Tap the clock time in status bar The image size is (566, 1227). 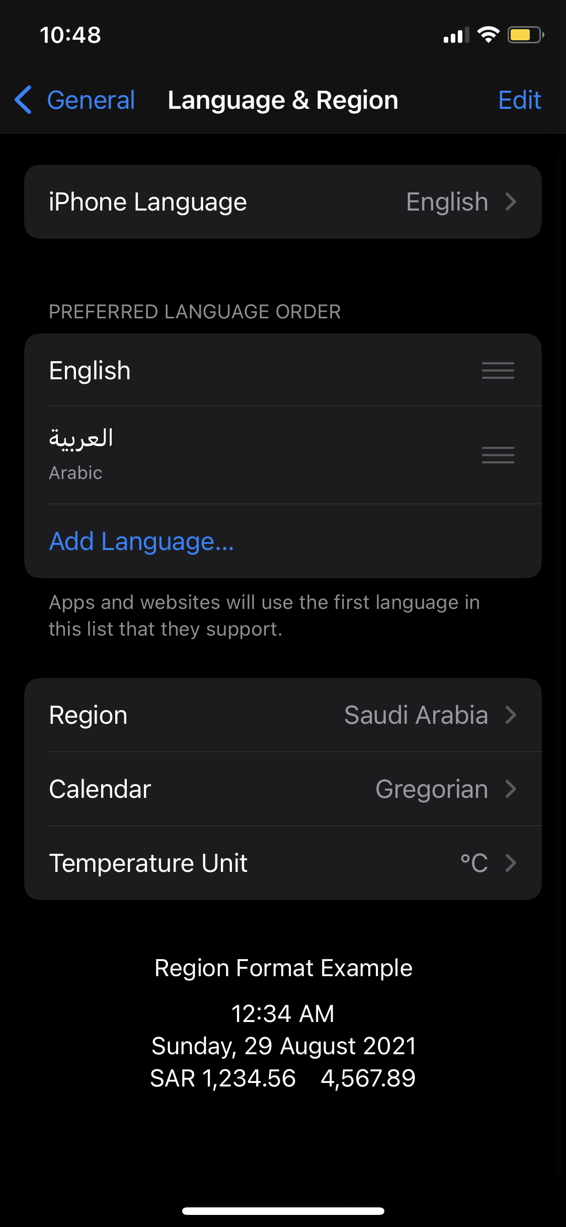(70, 35)
